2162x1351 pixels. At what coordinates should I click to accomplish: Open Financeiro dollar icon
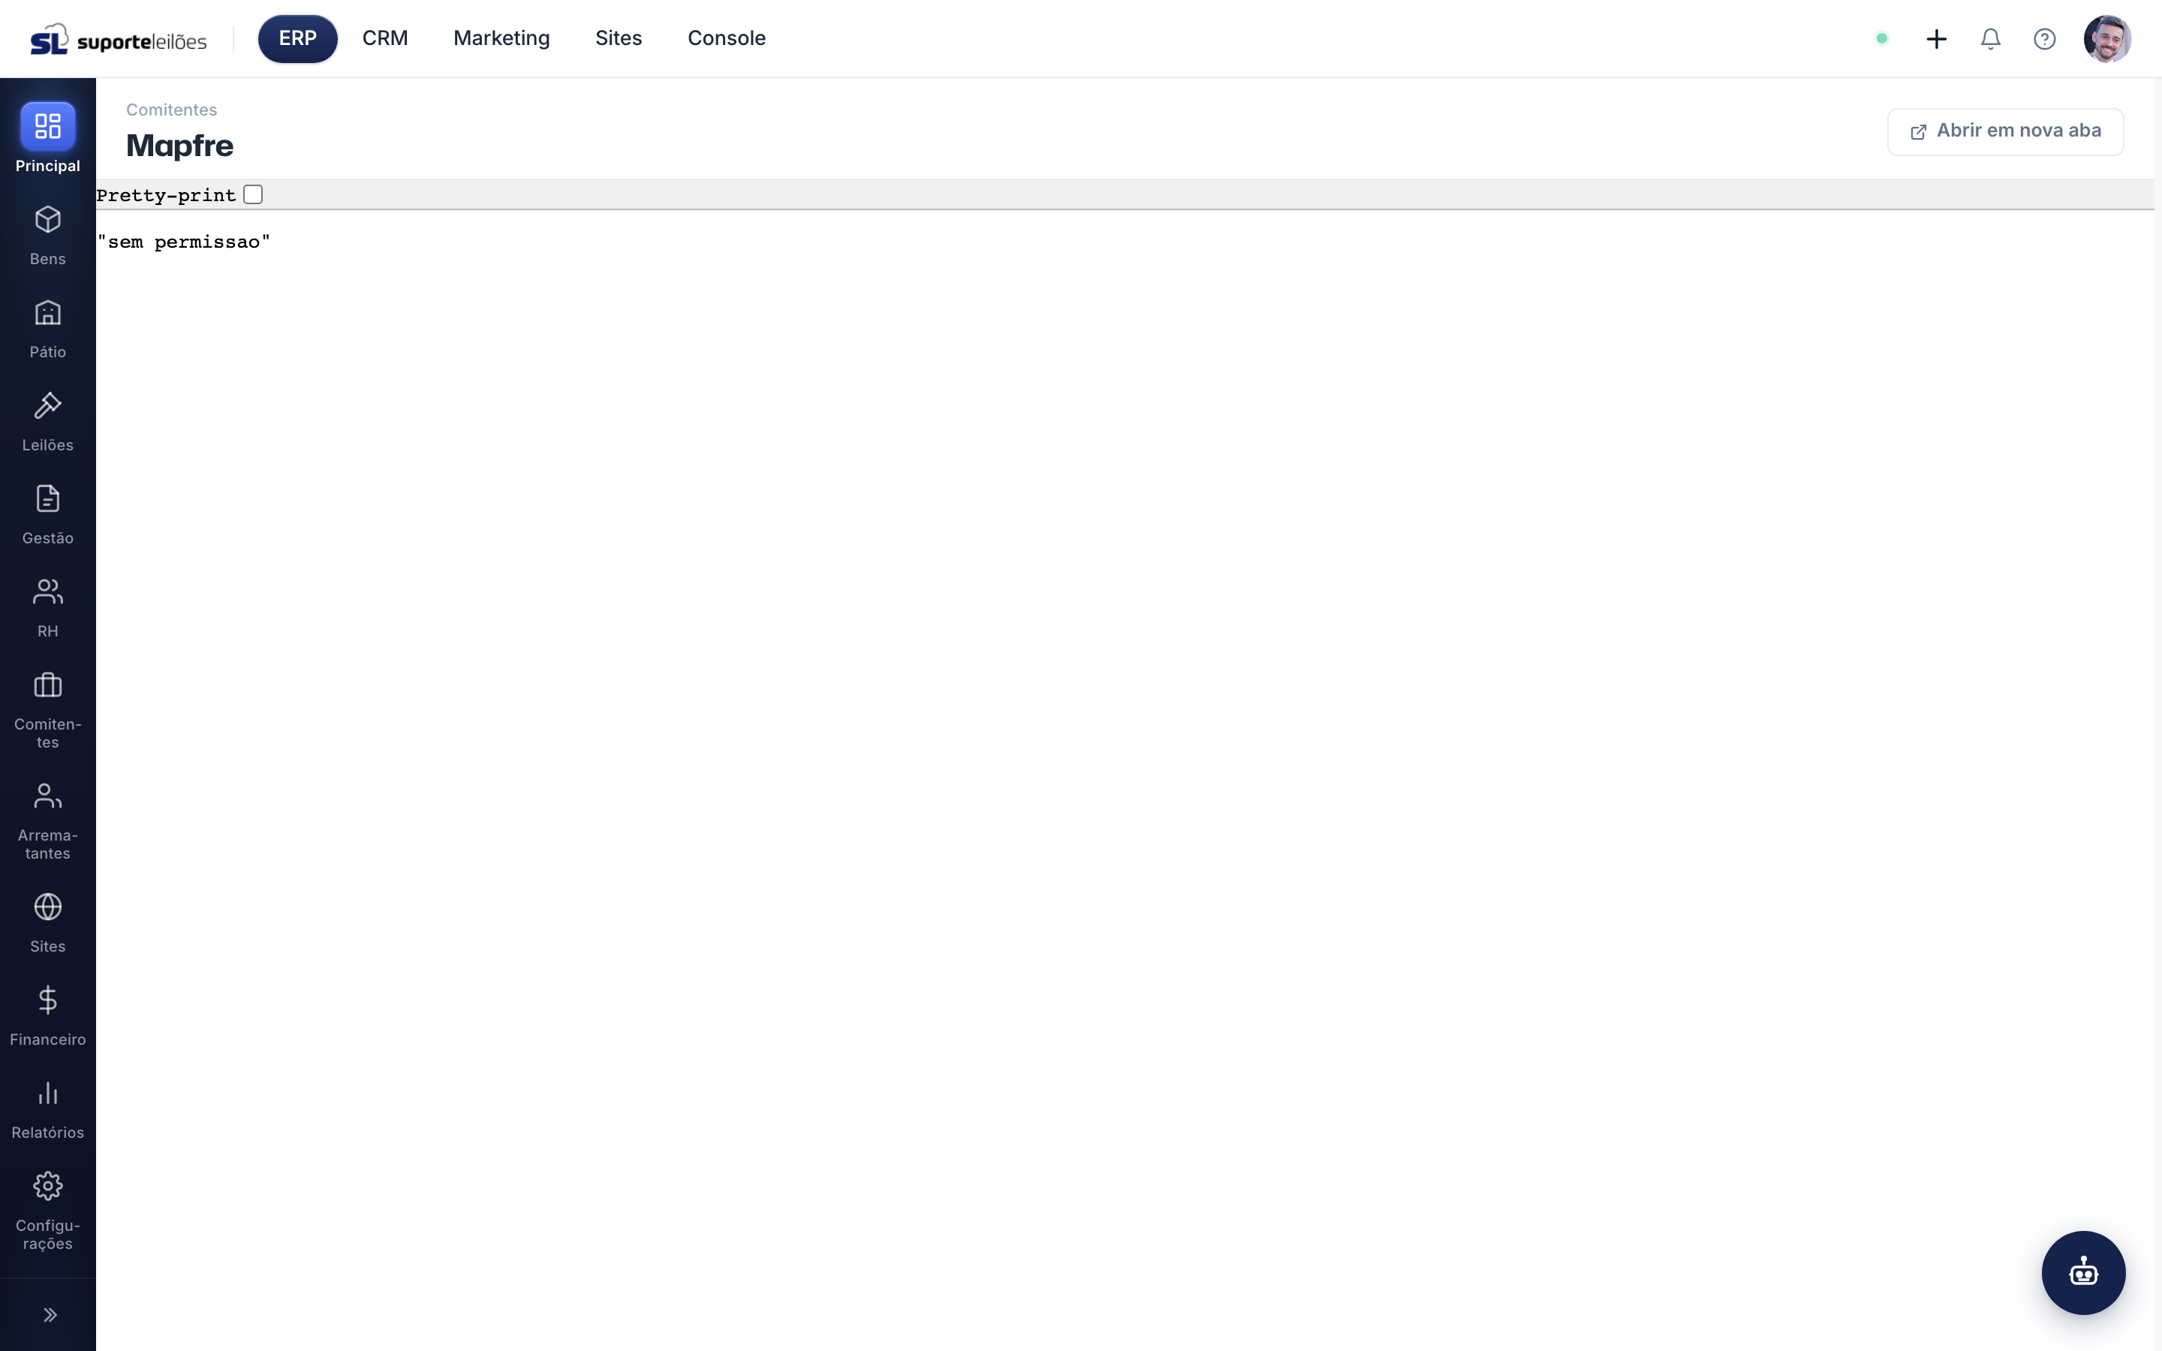(x=47, y=1000)
